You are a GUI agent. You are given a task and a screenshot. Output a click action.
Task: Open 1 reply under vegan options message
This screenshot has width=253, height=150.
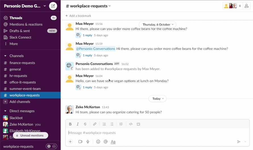(87, 87)
